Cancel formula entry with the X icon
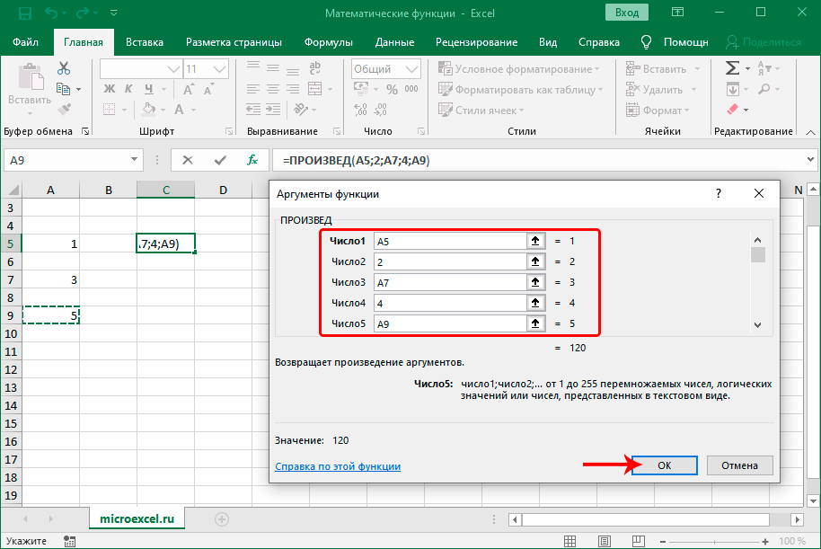Image resolution: width=821 pixels, height=549 pixels. (x=188, y=160)
